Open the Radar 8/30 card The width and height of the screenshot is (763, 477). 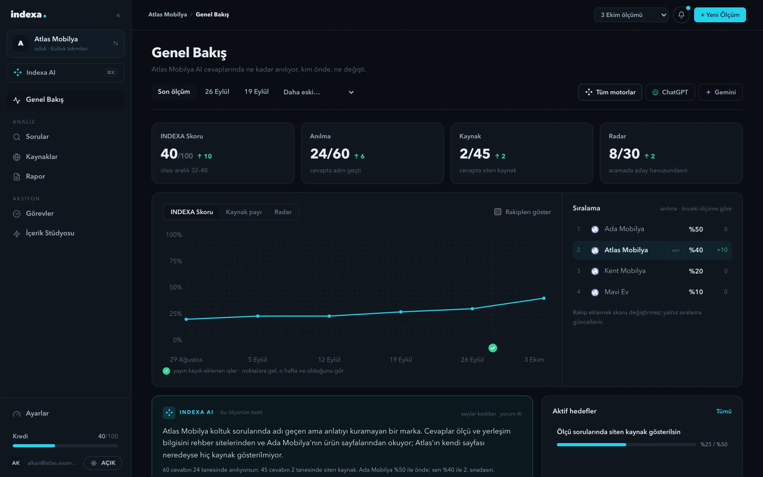pyautogui.click(x=671, y=153)
